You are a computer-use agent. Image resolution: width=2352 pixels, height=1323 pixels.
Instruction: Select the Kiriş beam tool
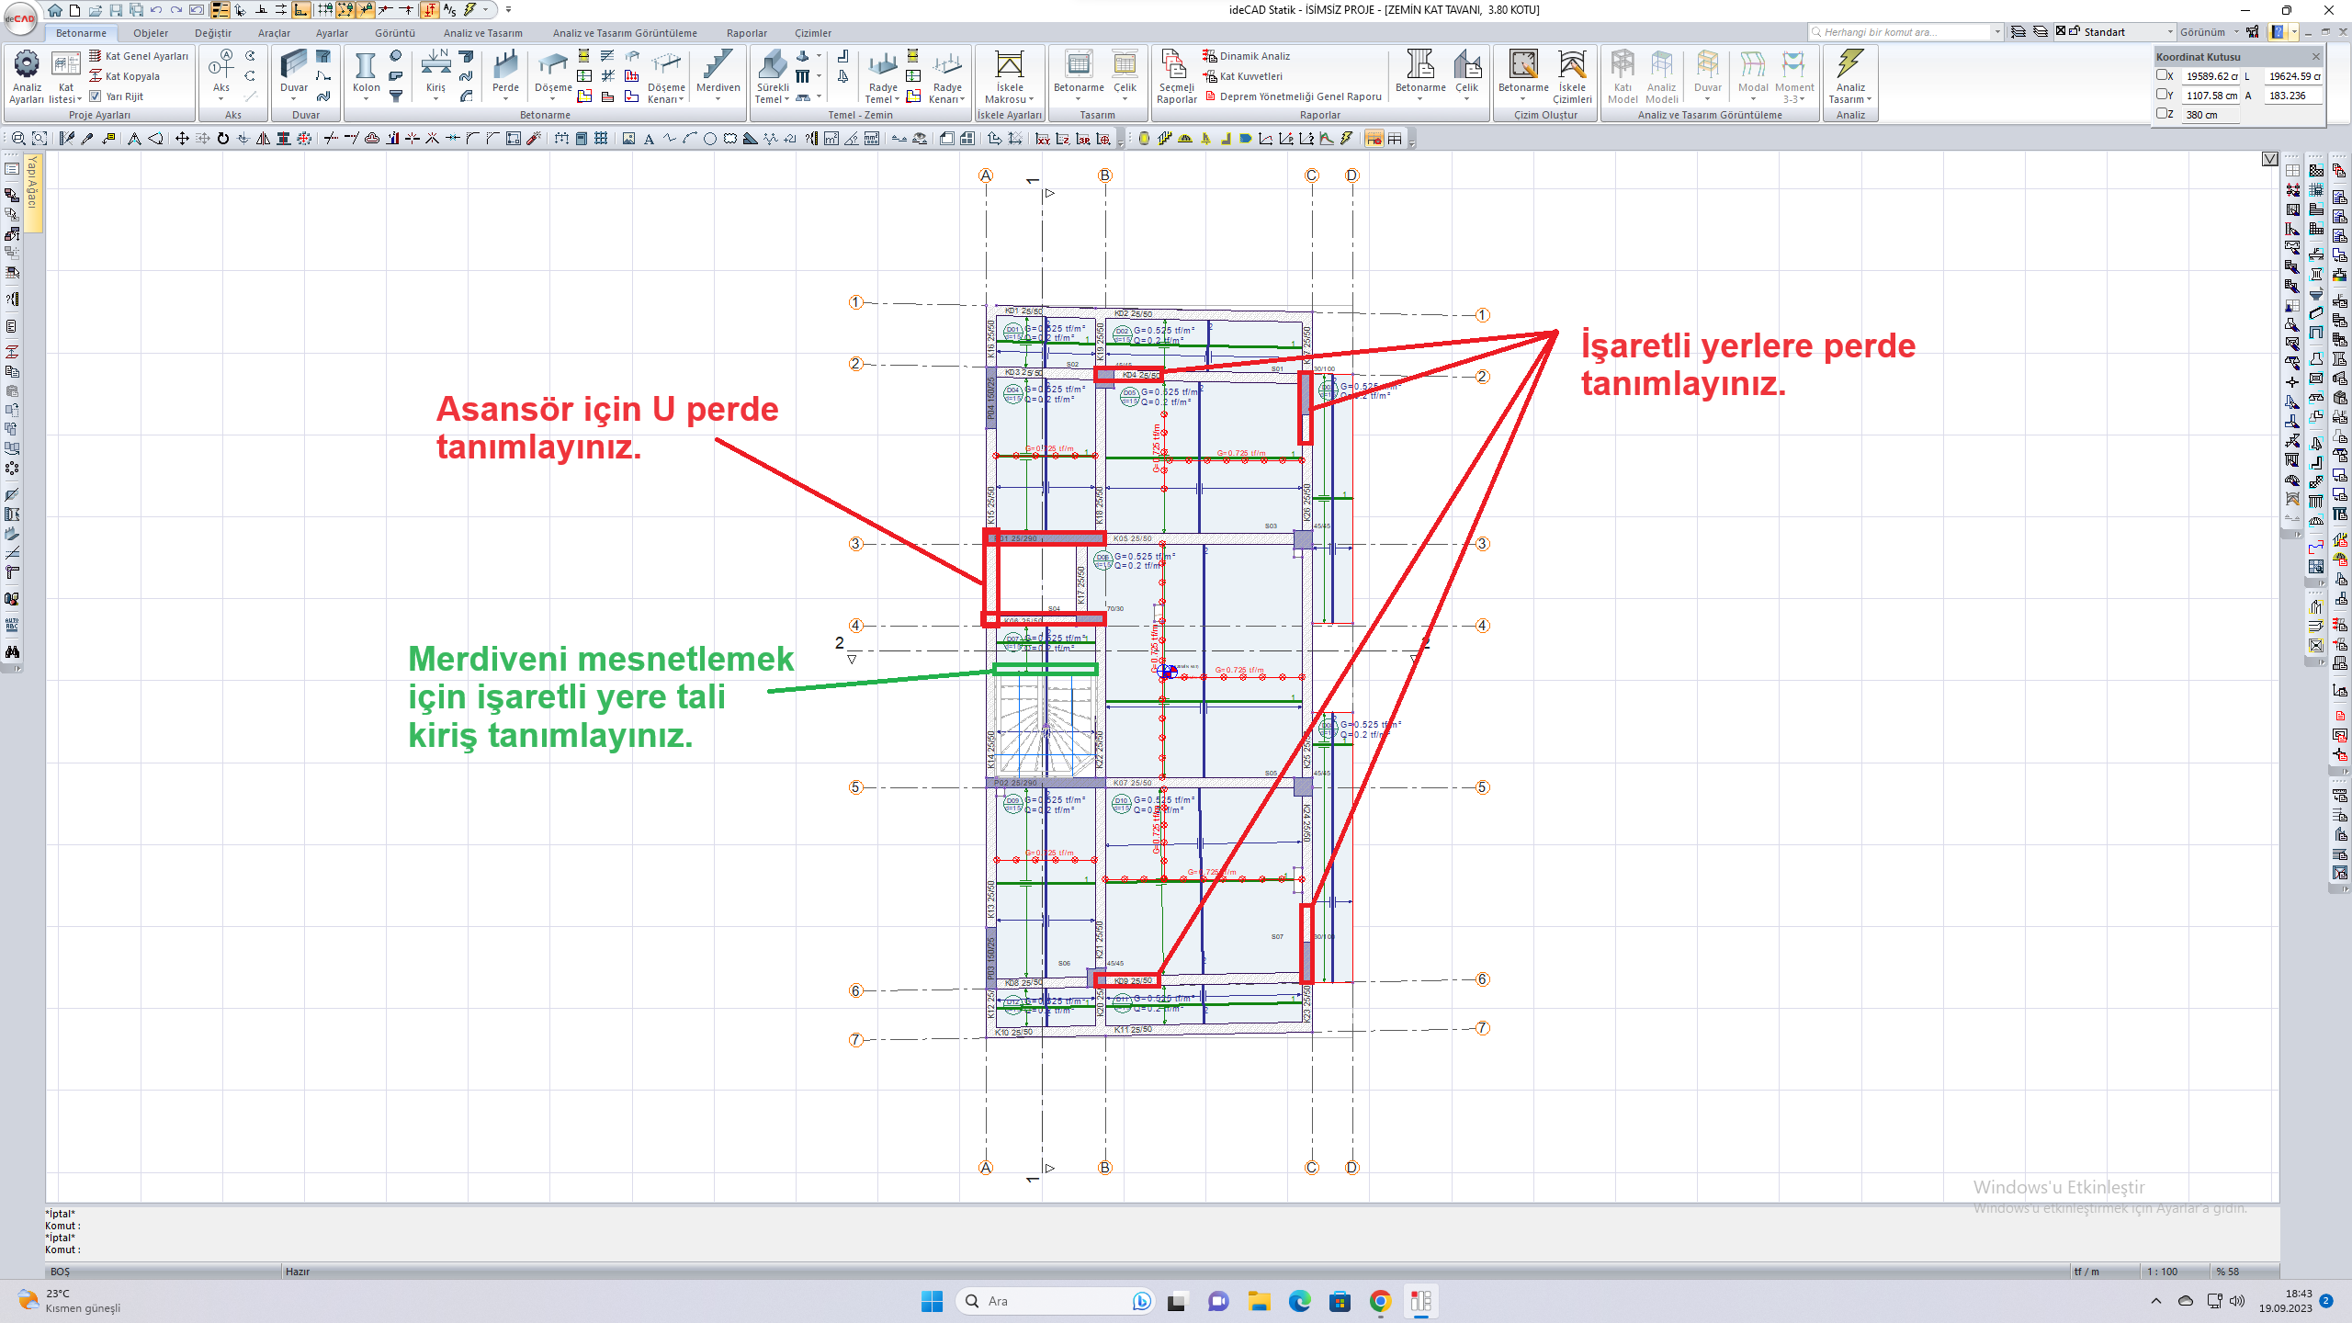pyautogui.click(x=435, y=73)
